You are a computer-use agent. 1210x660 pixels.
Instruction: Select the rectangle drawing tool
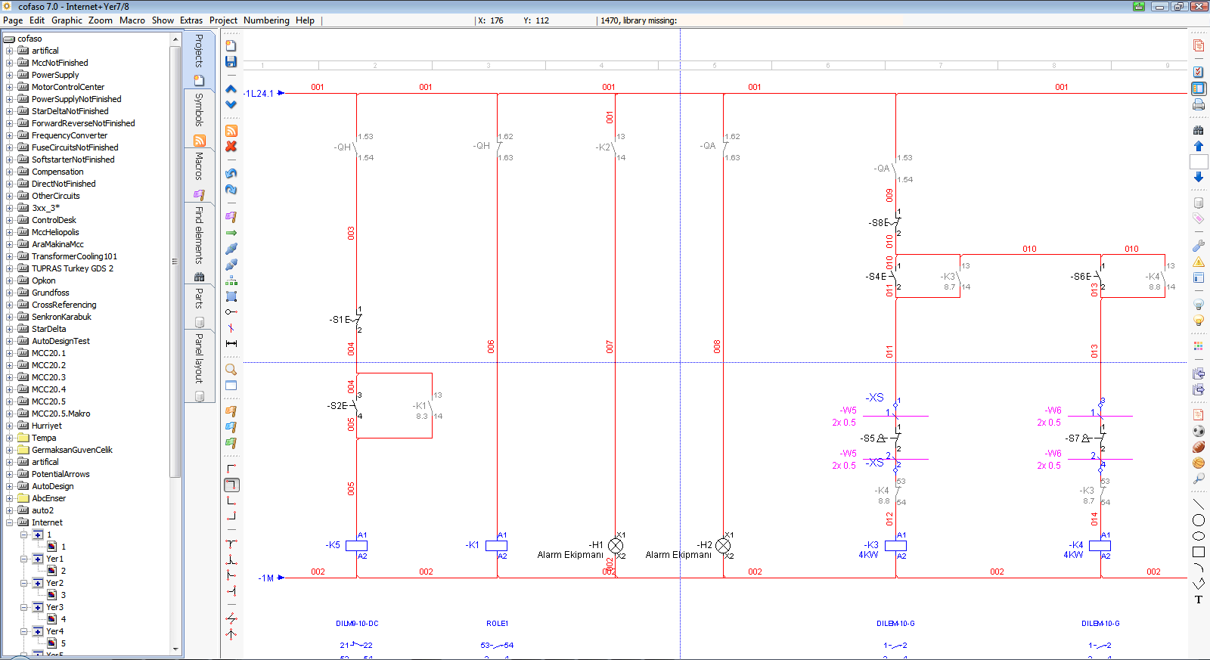point(1198,552)
